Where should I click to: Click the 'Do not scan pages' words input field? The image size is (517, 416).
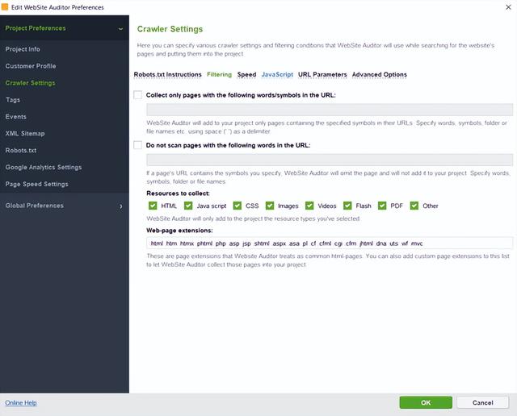330,160
